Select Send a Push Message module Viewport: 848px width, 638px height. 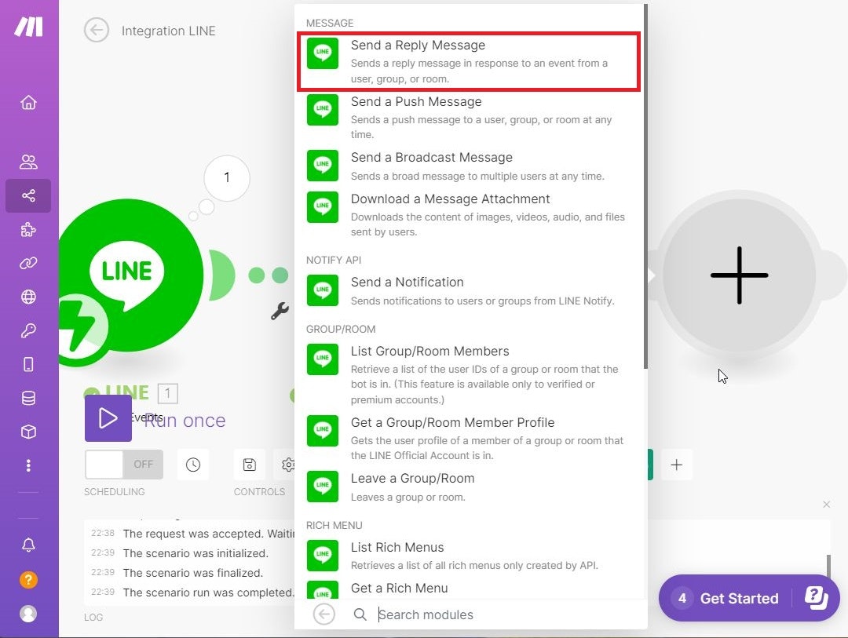pos(469,118)
